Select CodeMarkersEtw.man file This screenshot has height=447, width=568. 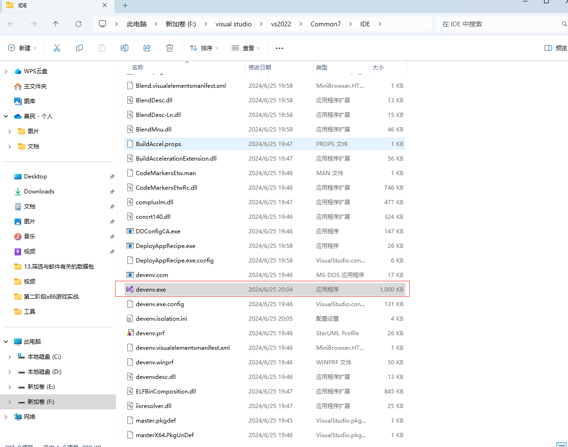coord(265,173)
